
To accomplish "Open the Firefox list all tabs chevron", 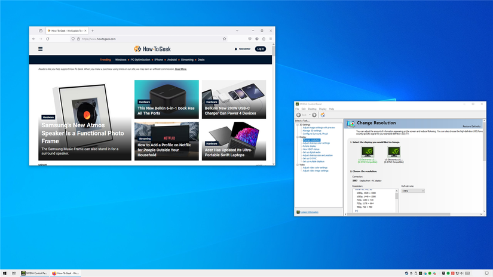I will (x=237, y=31).
